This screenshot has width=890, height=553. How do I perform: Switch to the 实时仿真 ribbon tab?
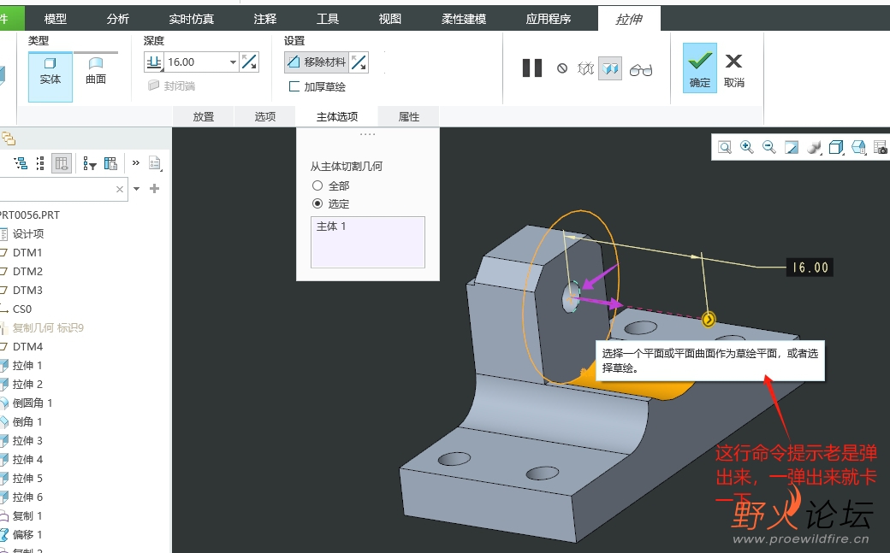click(192, 19)
